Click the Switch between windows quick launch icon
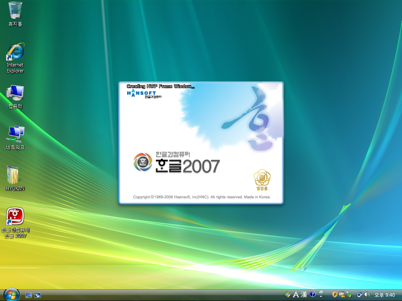 [38, 296]
